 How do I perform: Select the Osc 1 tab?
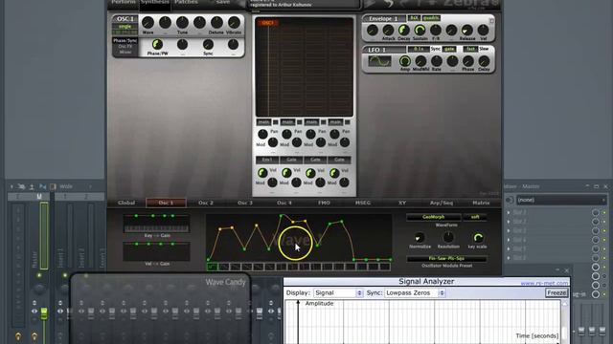[x=166, y=203]
